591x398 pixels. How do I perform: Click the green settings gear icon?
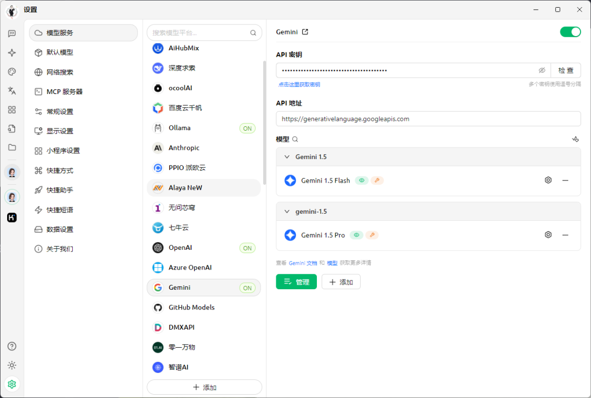tap(11, 384)
